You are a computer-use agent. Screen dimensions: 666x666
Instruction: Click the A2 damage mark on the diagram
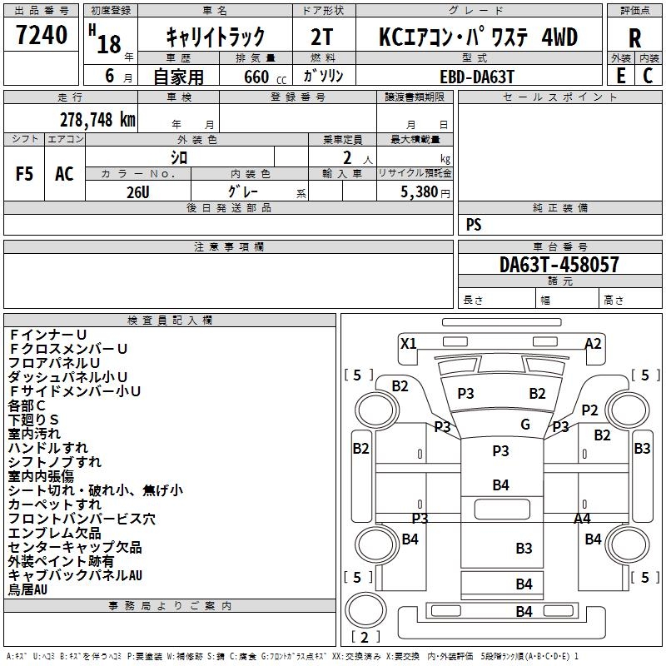pos(593,343)
